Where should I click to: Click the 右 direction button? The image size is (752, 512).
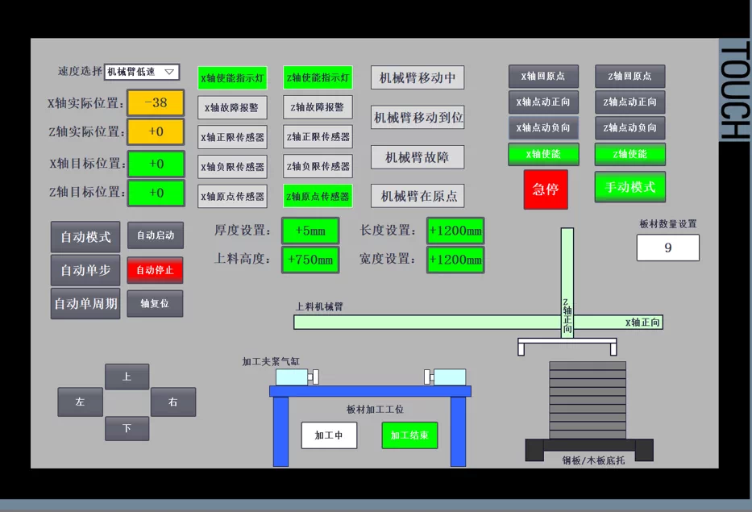click(x=173, y=402)
